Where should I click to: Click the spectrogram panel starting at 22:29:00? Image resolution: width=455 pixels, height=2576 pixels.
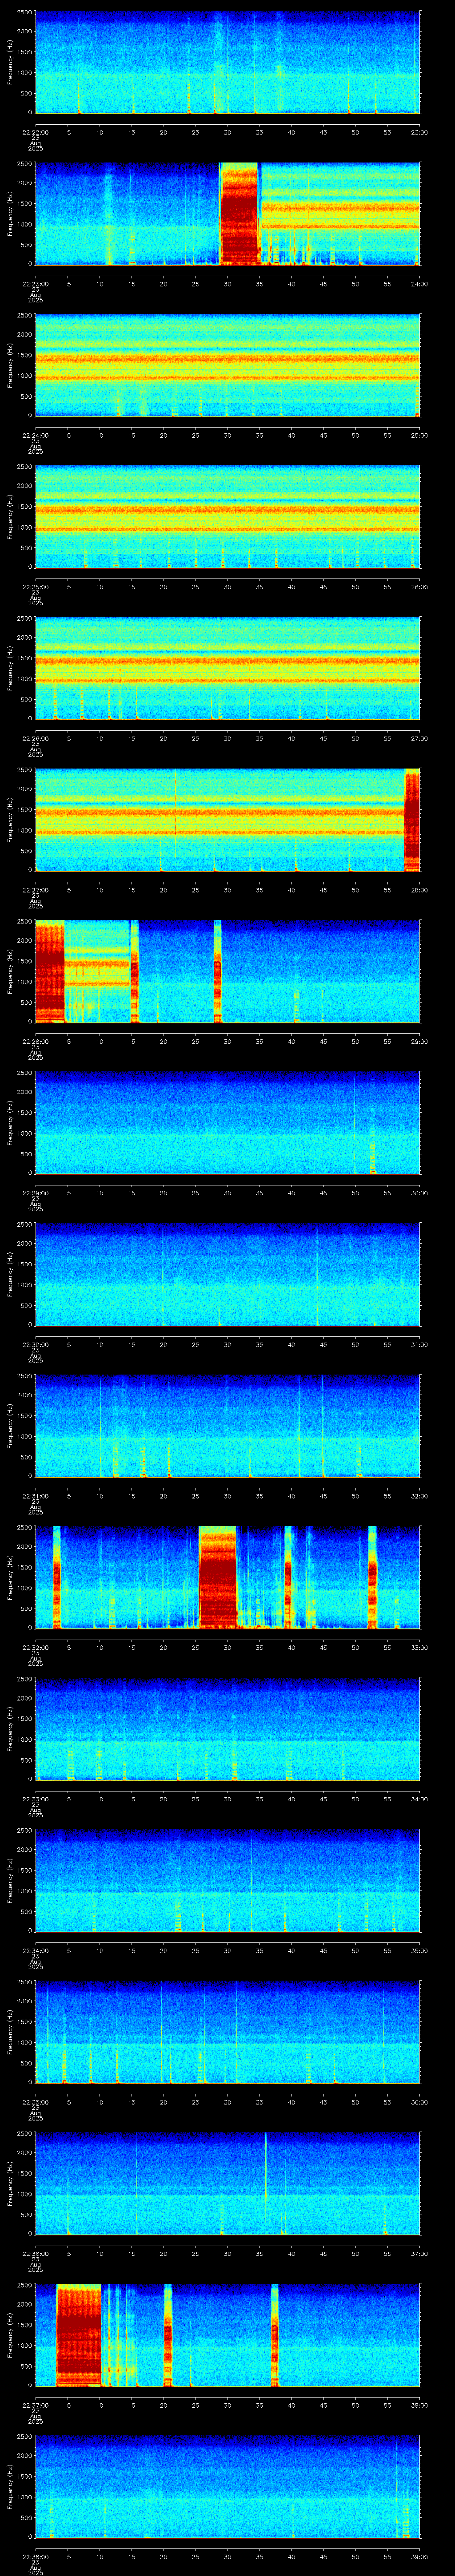(x=227, y=1123)
